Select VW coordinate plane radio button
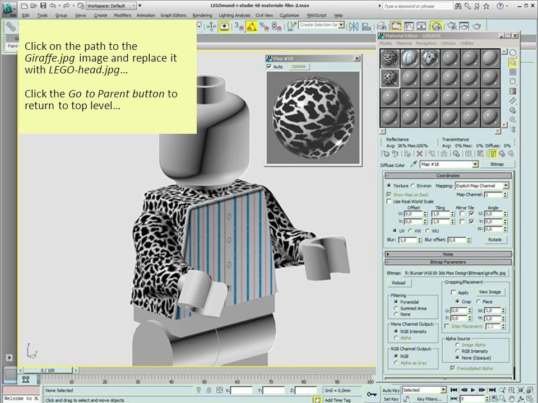The image size is (538, 403). tap(410, 231)
